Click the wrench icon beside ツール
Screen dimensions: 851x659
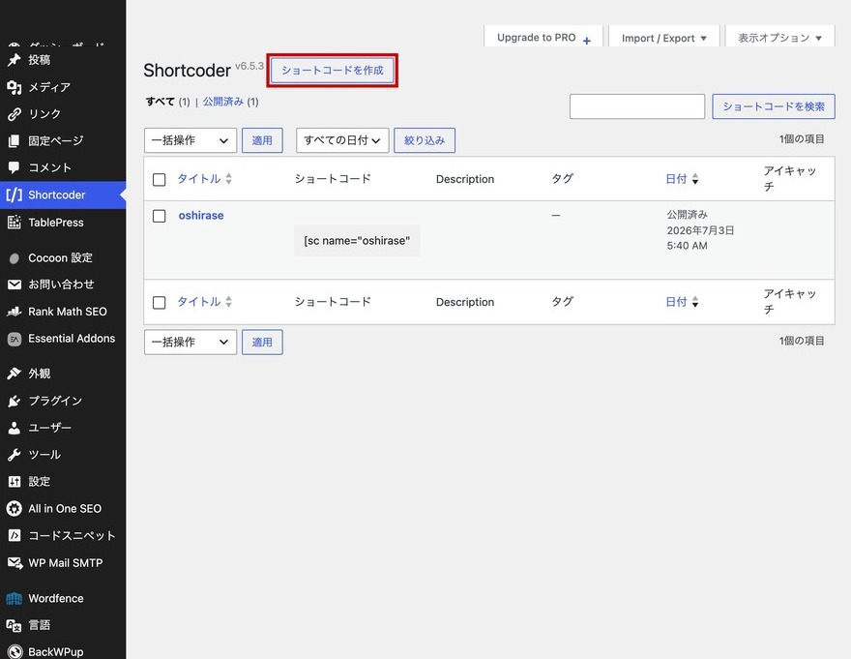(x=15, y=455)
